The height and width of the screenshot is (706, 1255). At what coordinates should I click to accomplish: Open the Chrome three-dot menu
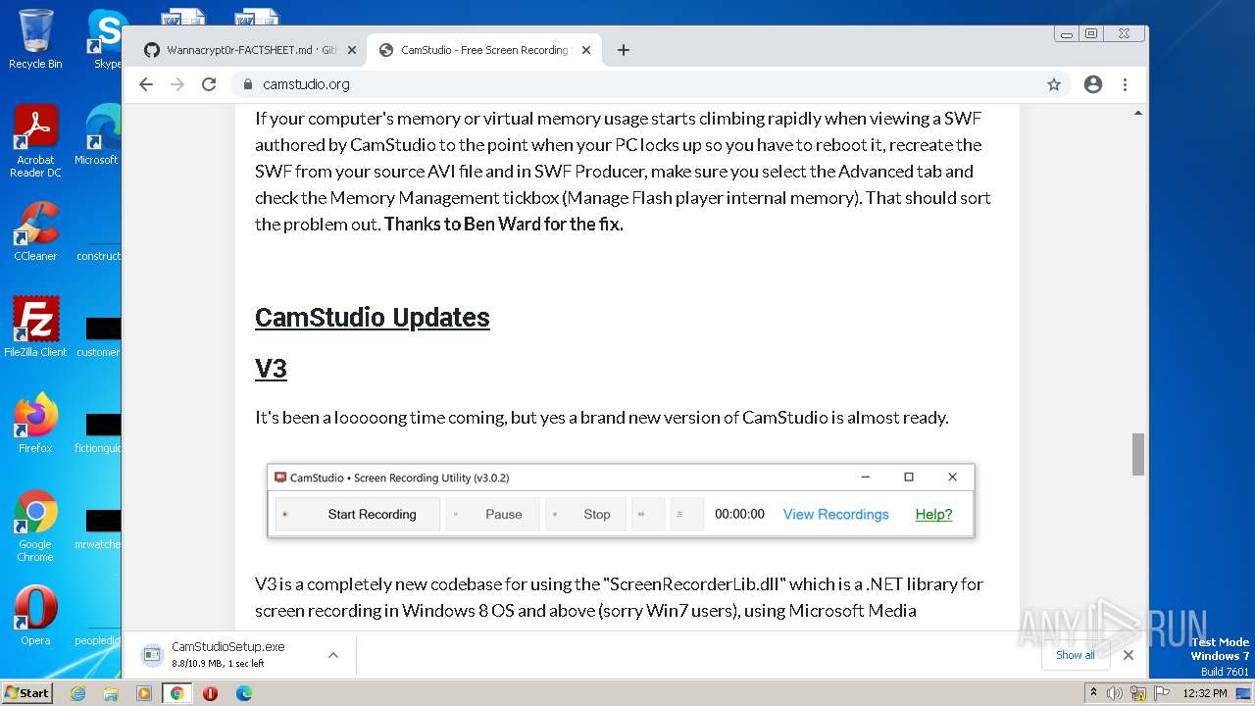coord(1125,84)
